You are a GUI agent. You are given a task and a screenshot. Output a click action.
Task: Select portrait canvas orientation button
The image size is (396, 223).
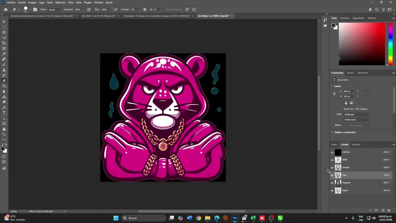click(346, 103)
